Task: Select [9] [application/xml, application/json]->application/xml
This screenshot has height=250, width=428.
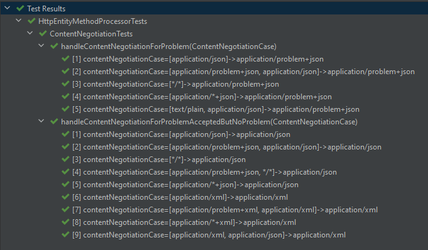Action: (x=209, y=235)
